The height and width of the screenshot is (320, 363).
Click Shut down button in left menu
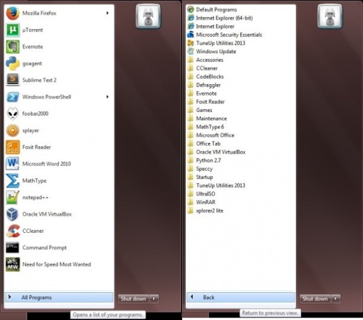(x=133, y=299)
